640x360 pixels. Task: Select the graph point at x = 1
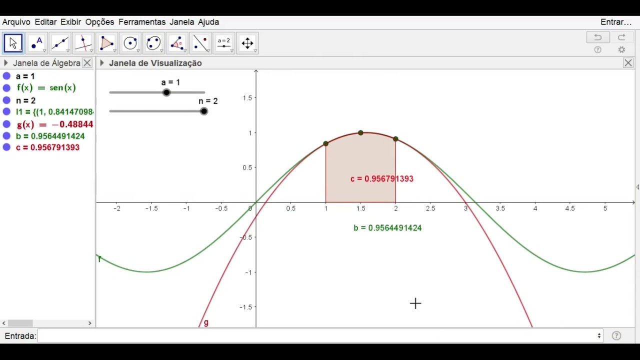pyautogui.click(x=326, y=144)
